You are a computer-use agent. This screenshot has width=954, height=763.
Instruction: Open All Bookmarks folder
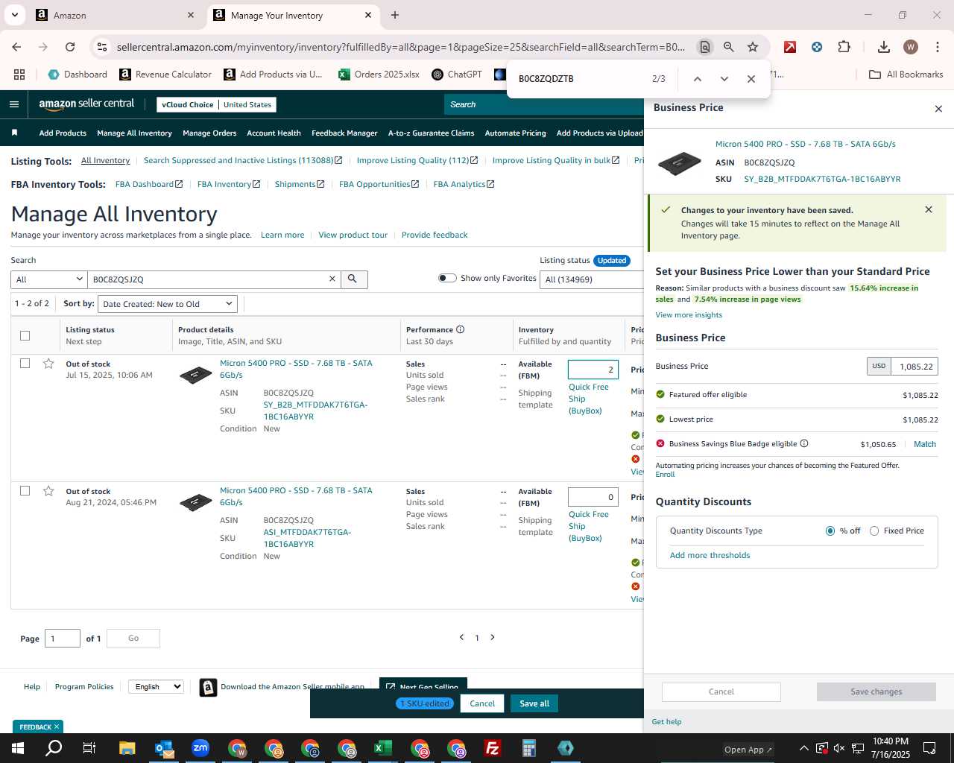point(906,75)
